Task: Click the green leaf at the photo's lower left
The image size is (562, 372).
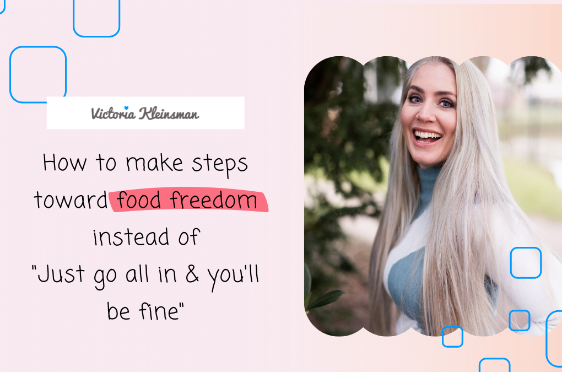Action: tap(326, 299)
